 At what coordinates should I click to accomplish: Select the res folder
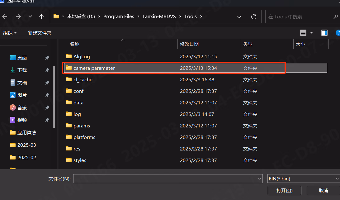(x=195, y=149)
